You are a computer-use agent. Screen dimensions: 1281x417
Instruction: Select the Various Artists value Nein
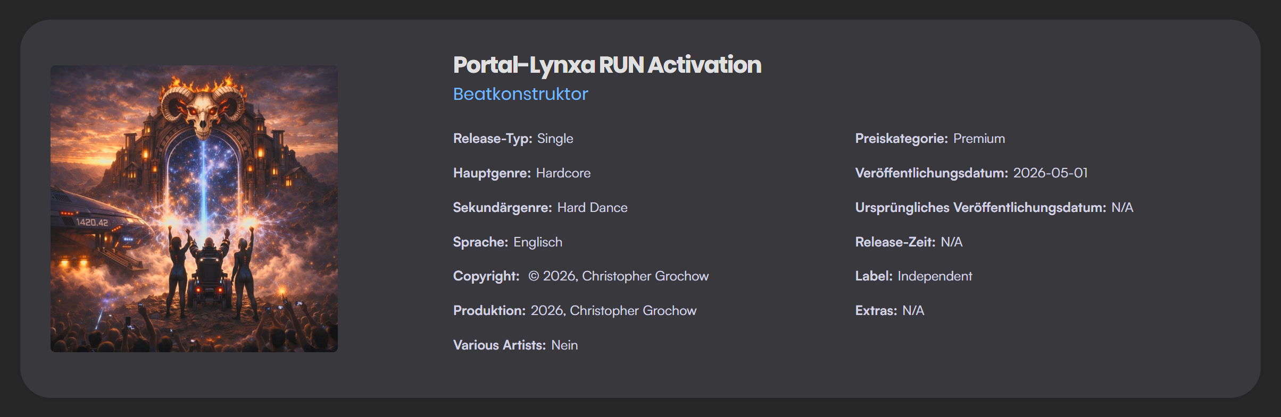click(564, 345)
